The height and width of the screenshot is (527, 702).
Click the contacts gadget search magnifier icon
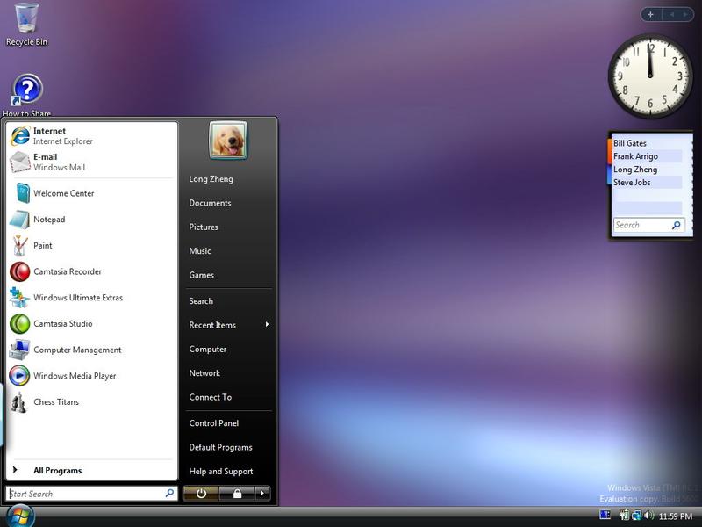click(x=676, y=225)
